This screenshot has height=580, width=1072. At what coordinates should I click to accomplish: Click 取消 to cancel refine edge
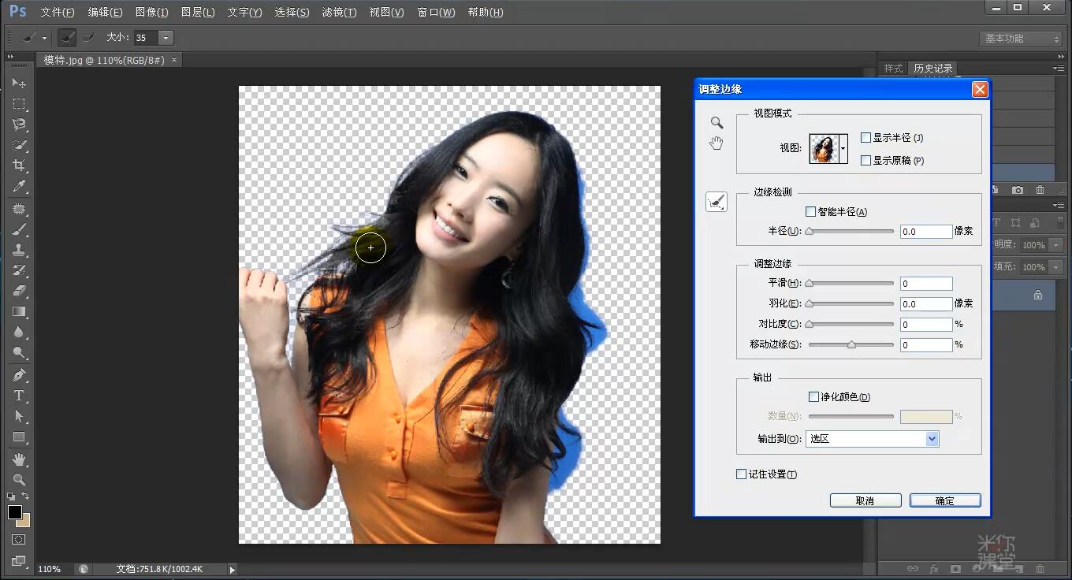coord(865,500)
